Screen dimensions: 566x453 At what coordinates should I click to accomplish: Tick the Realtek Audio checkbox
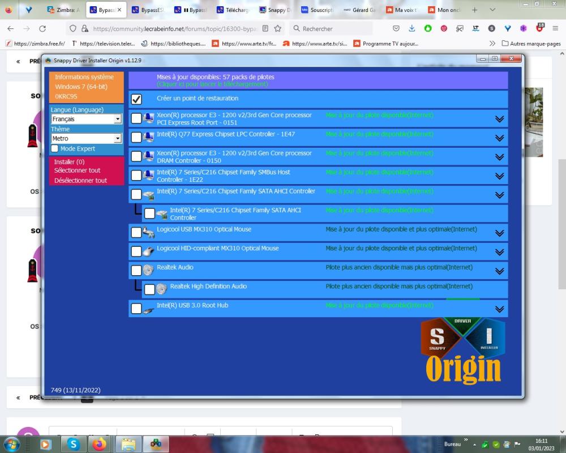[x=136, y=270]
